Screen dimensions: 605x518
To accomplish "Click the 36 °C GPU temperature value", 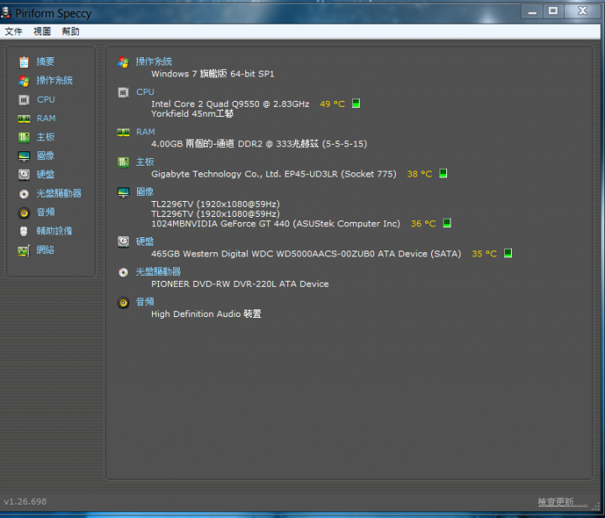I will click(x=423, y=224).
